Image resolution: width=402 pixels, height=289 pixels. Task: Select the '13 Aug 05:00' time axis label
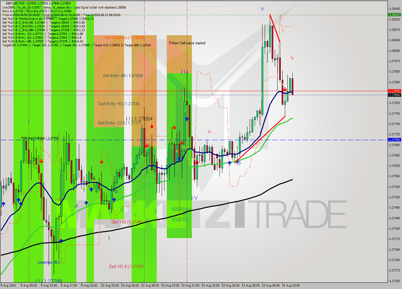[251, 286]
